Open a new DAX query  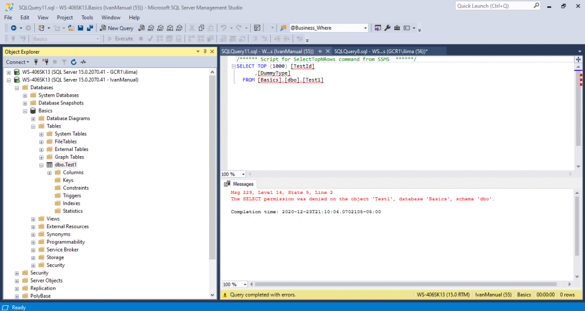pos(179,28)
